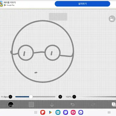Image resolution: width=116 pixels, height=116 pixels.
Task: Click the brush thickness slider handle
Action: tap(31, 97)
